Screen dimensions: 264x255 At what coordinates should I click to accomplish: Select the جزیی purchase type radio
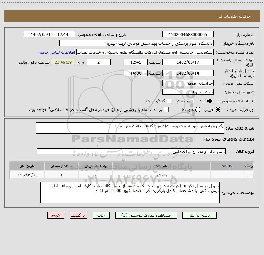218,110
